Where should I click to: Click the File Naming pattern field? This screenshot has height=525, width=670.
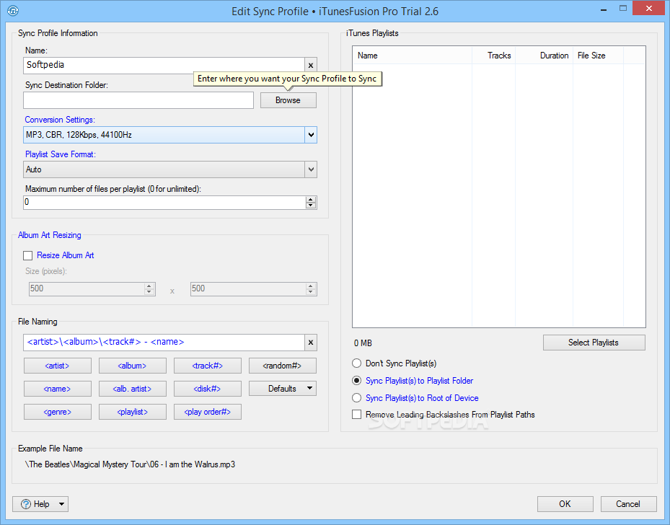[164, 342]
